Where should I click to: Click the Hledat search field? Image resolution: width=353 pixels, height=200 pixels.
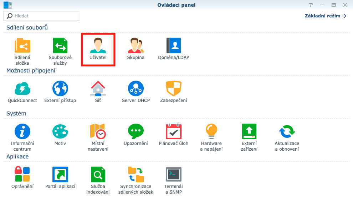click(41, 16)
